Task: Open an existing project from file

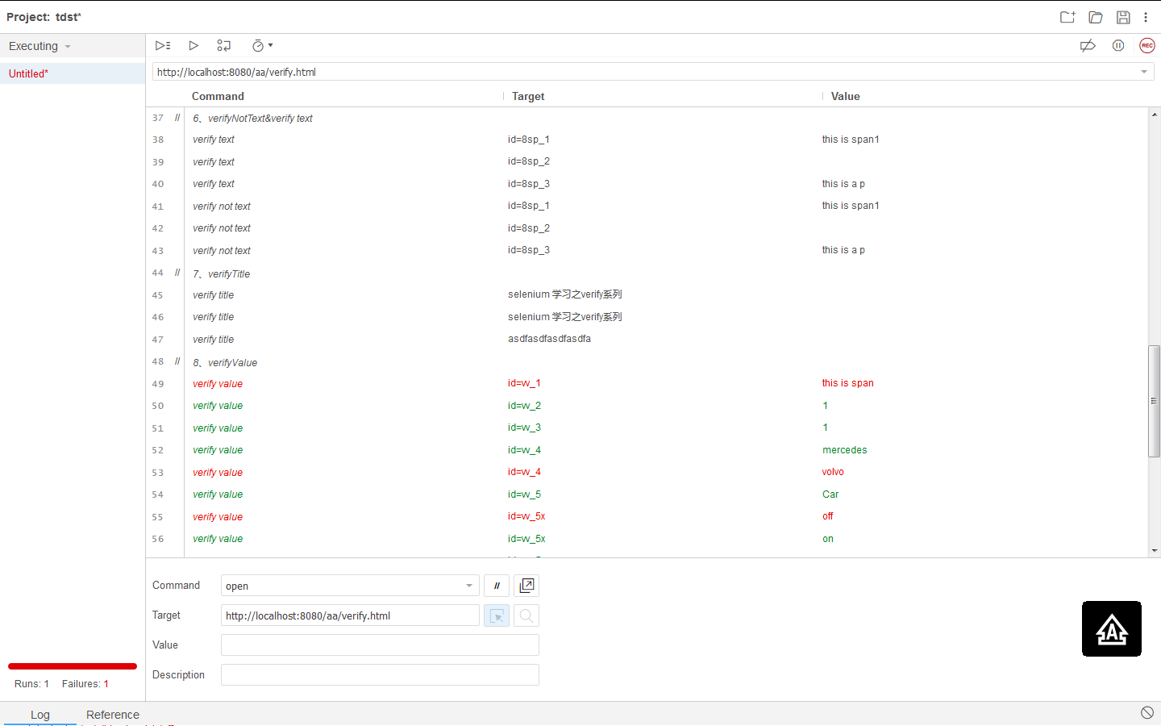Action: click(1095, 16)
